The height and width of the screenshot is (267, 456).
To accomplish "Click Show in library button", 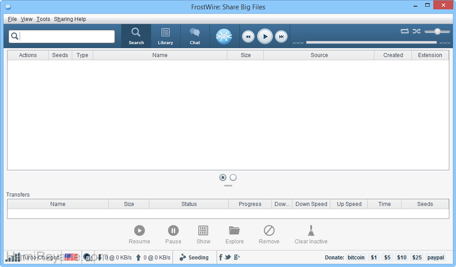I will click(x=203, y=234).
